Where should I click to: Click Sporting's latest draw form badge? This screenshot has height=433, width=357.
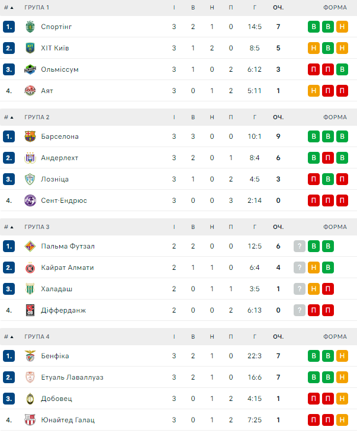tap(342, 27)
